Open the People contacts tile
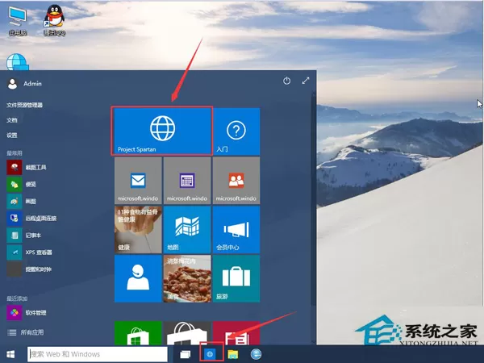The width and height of the screenshot is (484, 363). 236,181
